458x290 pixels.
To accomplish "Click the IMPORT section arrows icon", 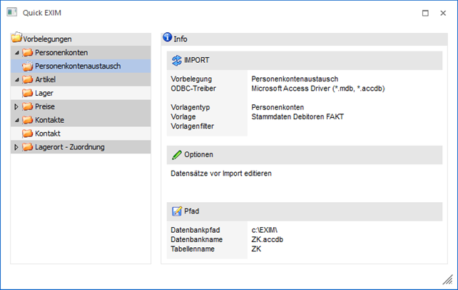I will click(x=177, y=60).
